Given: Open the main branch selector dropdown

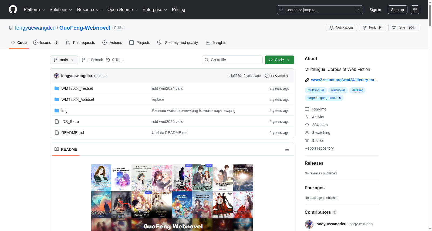Looking at the screenshot, I should coord(64,60).
